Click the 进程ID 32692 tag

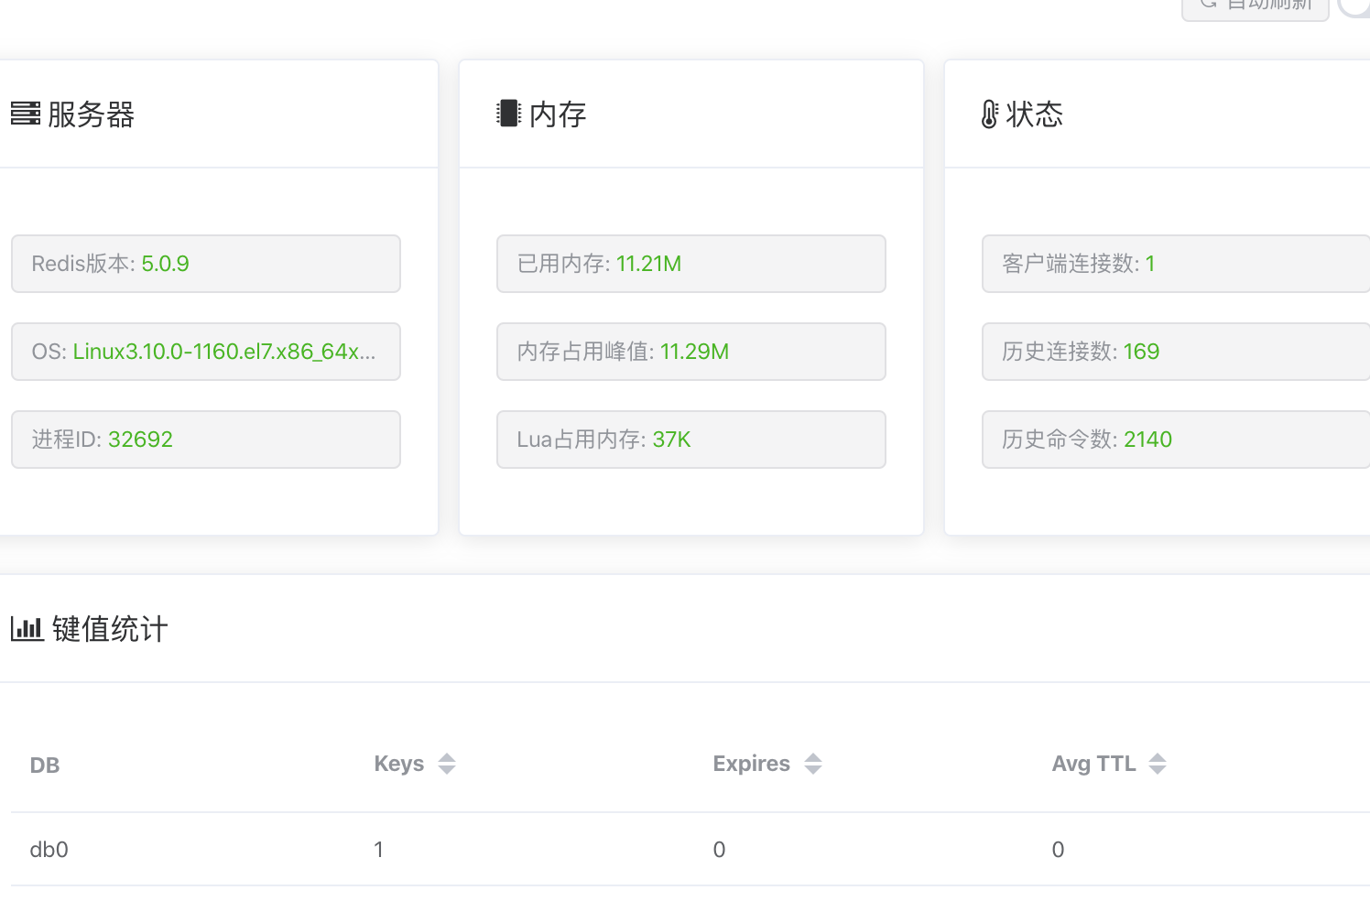click(206, 440)
